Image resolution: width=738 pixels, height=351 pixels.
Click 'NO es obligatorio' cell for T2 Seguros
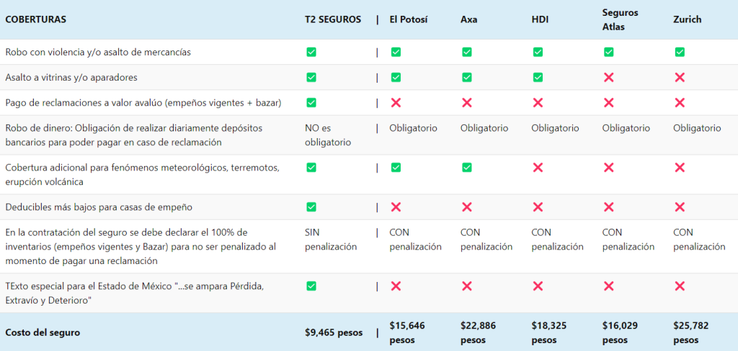pos(328,135)
